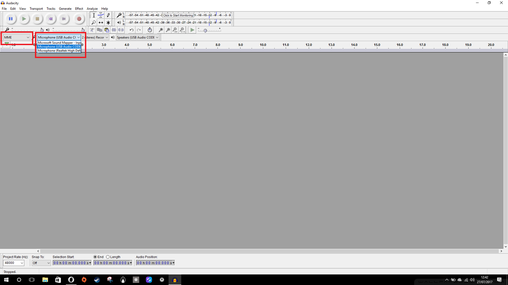Select the Time Shift tool
This screenshot has width=508, height=285.
(x=101, y=22)
